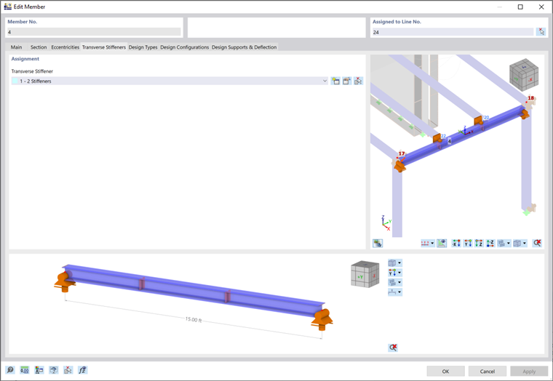
Task: Expand the numbering options arrow in 3D view
Action: click(x=433, y=243)
